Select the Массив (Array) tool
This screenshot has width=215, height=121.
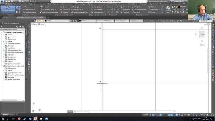(152, 12)
